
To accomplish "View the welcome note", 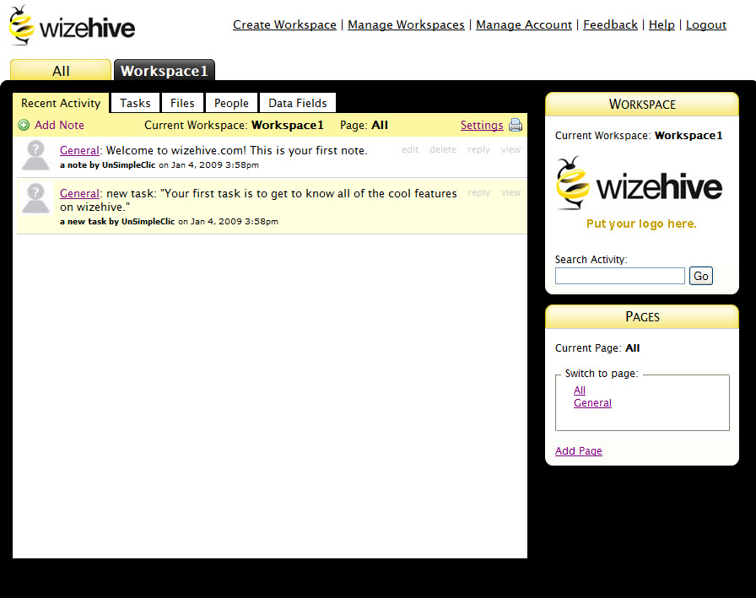I will (510, 149).
